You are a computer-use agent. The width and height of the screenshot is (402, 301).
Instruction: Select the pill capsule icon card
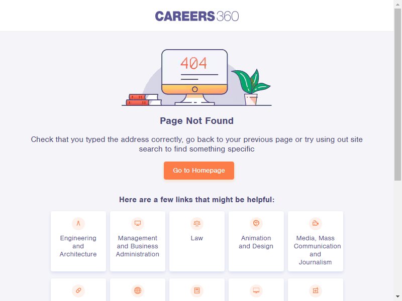click(x=78, y=290)
